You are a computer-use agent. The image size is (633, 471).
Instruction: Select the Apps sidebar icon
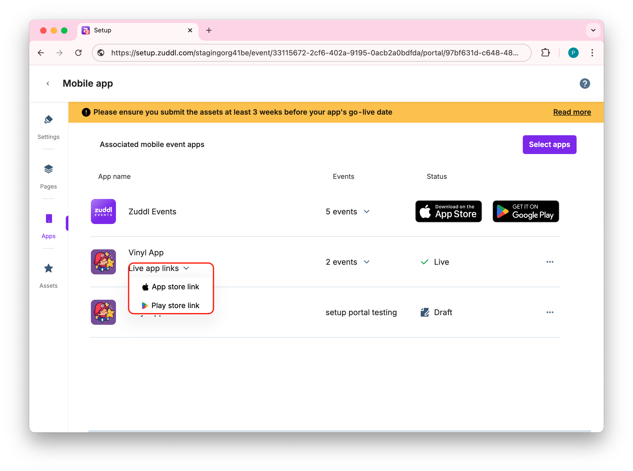[x=49, y=219]
